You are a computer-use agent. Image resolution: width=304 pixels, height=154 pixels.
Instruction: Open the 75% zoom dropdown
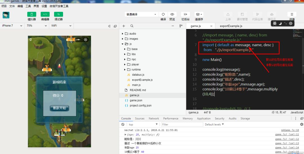click(37, 26)
